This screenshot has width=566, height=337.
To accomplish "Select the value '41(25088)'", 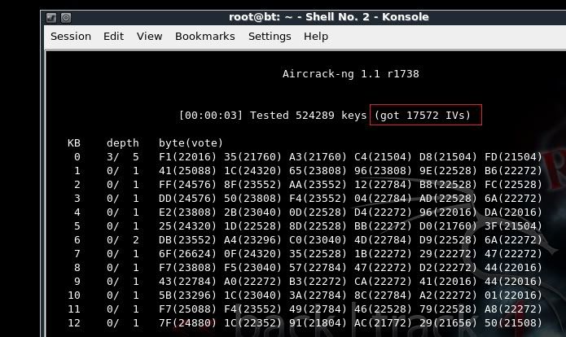I will pos(187,171).
